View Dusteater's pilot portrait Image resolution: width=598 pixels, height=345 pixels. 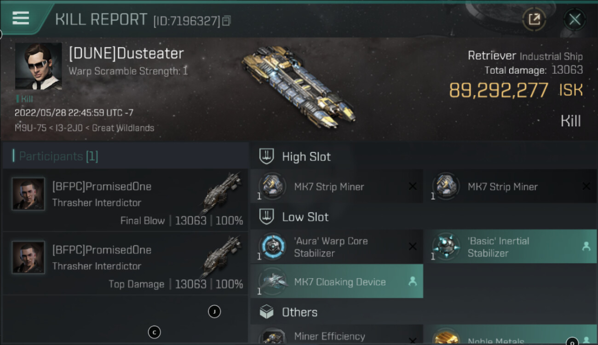38,66
